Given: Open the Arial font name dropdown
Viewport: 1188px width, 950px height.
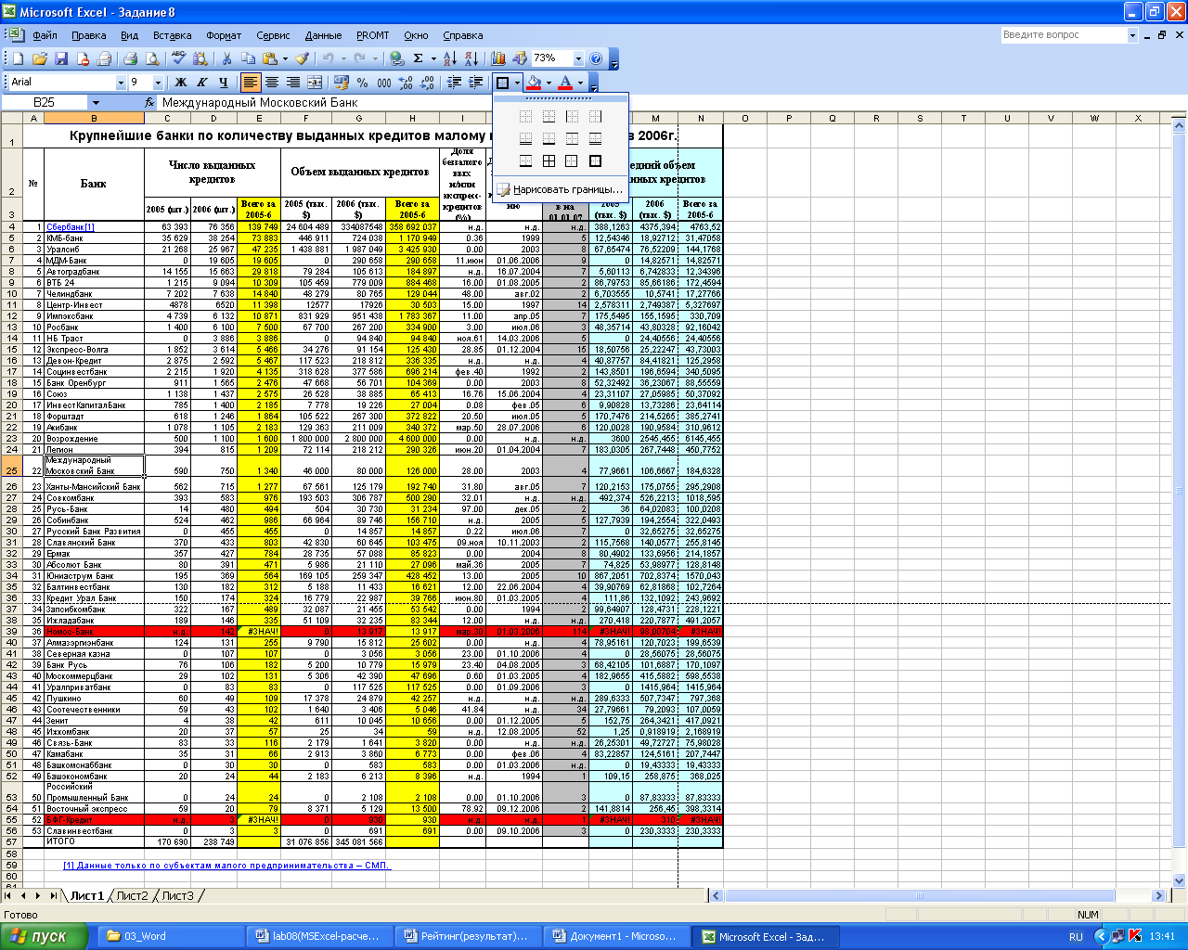Looking at the screenshot, I should coord(121,83).
